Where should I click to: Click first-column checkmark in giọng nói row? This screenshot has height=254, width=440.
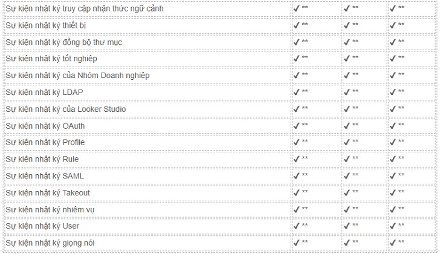296,243
